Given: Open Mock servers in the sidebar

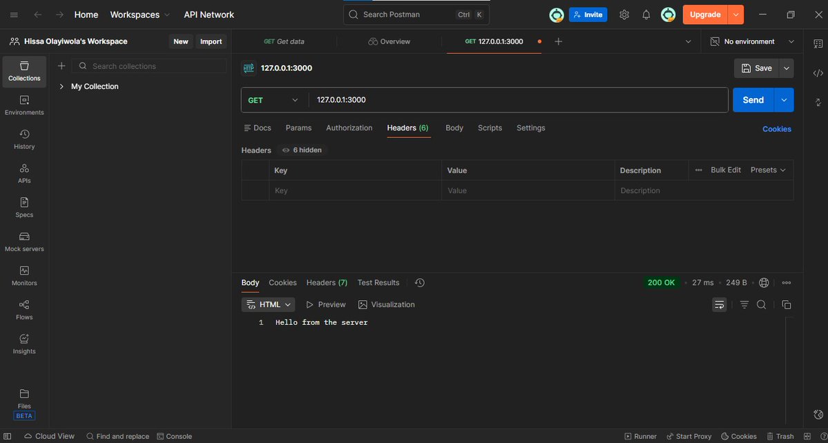Looking at the screenshot, I should 24,242.
